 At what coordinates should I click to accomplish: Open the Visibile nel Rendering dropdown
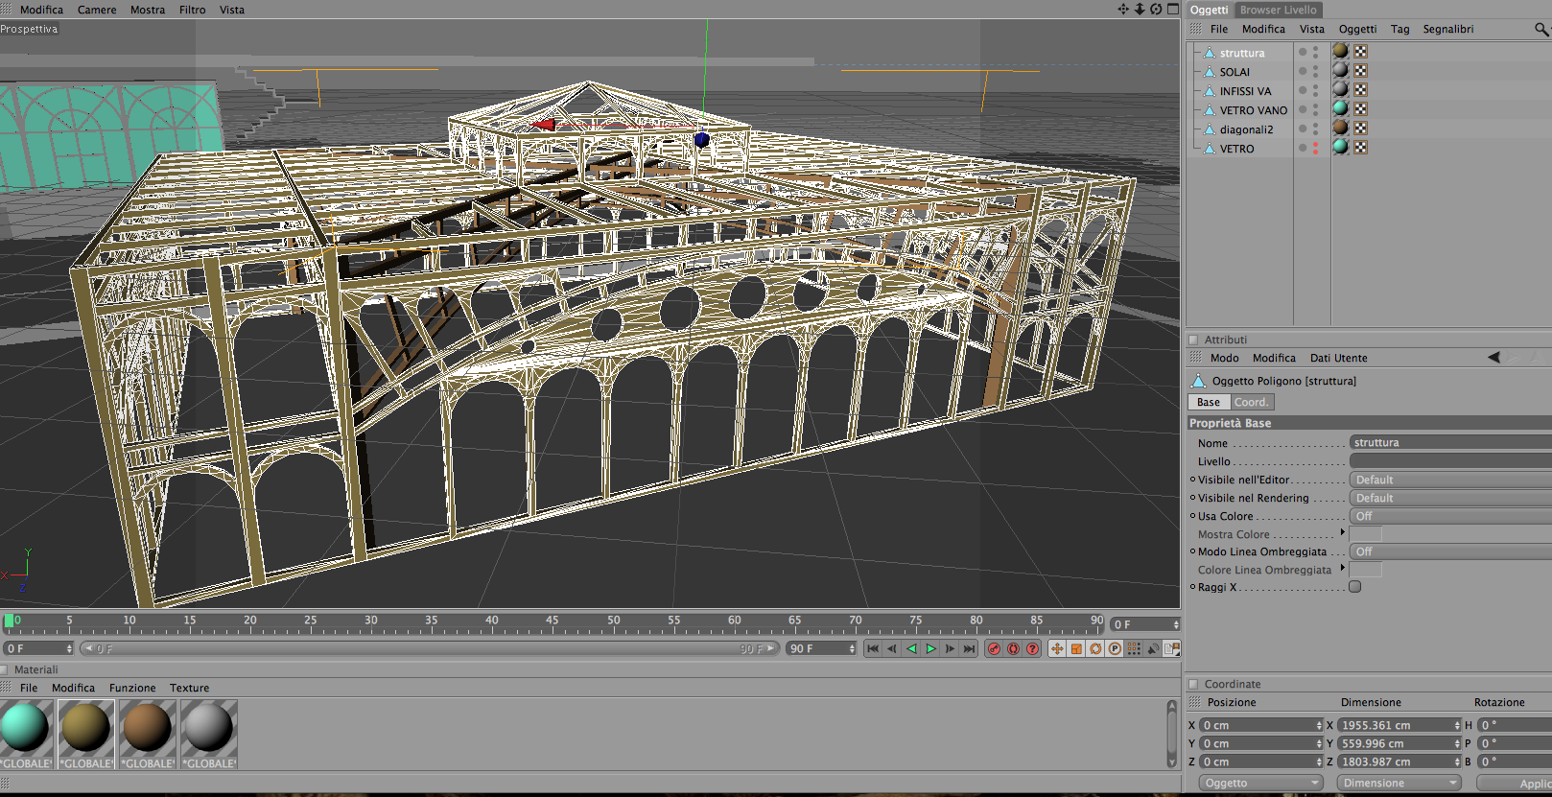(x=1450, y=498)
